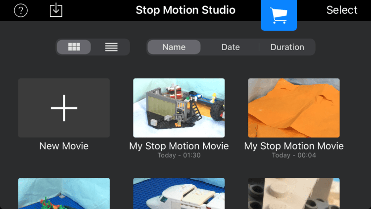The height and width of the screenshot is (209, 371).
Task: Open the white Lego airplane thumbnail
Action: [x=179, y=194]
